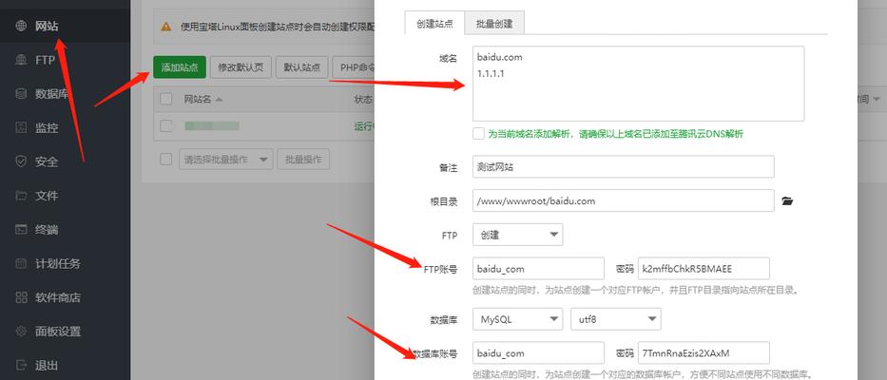Image resolution: width=887 pixels, height=380 pixels.
Task: Open the MySQL database type dropdown
Action: tap(517, 319)
